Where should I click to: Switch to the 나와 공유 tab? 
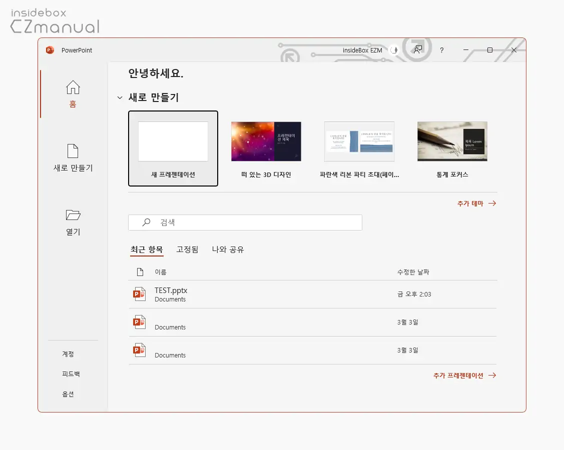point(228,249)
